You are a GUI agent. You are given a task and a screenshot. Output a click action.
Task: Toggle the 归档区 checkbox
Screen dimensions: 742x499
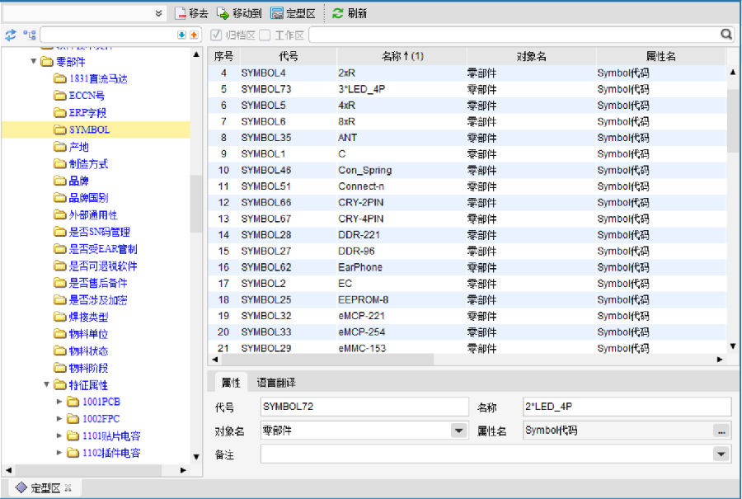[x=217, y=35]
